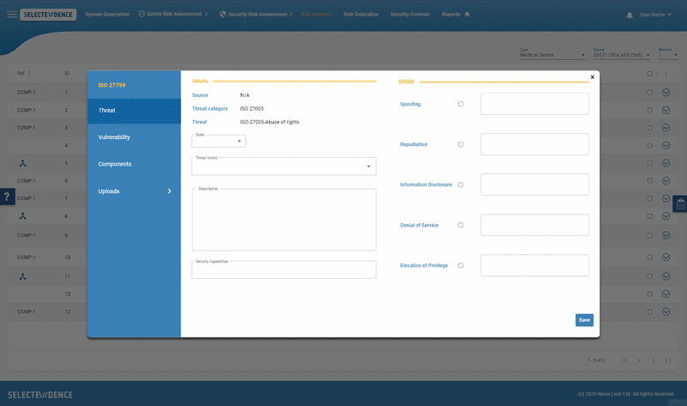Open the State dropdown
Viewport: 687px width, 406px height.
[219, 141]
